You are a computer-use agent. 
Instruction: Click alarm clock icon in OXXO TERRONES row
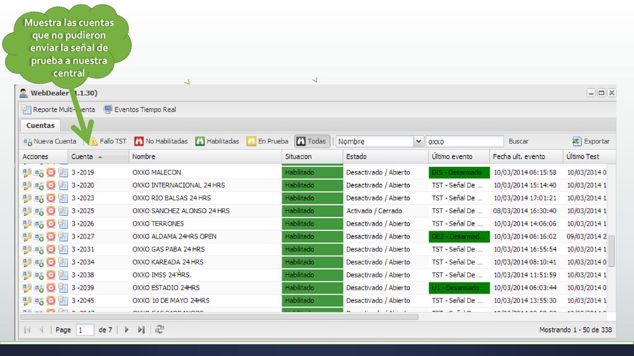(51, 224)
